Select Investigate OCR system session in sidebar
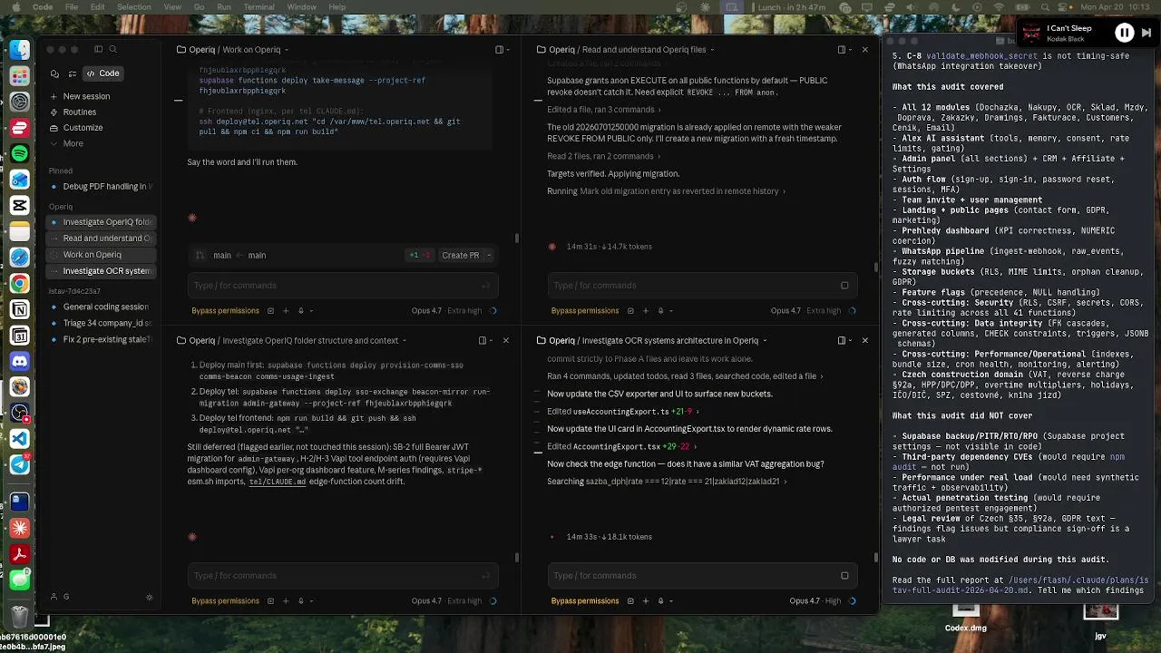This screenshot has height=653, width=1161. click(x=102, y=271)
